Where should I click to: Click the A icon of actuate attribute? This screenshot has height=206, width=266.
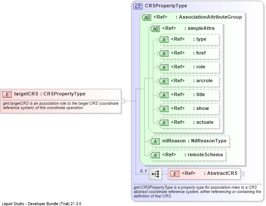pyautogui.click(x=164, y=123)
